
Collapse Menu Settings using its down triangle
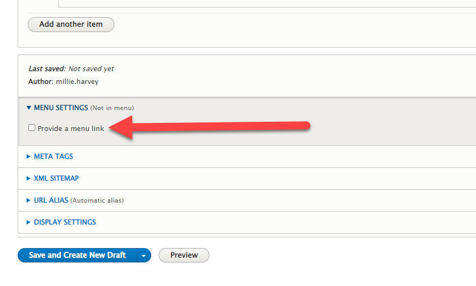tap(29, 107)
